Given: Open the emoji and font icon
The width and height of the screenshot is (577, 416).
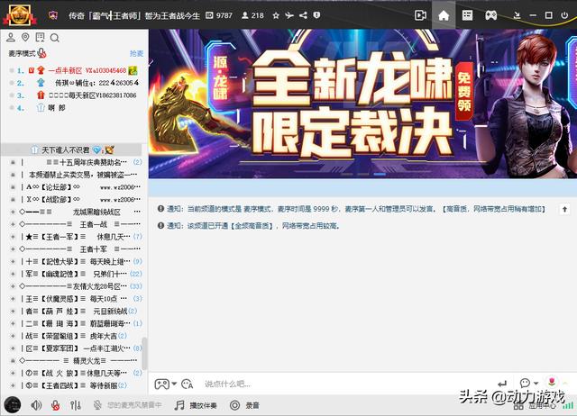Looking at the screenshot, I should point(188,384).
